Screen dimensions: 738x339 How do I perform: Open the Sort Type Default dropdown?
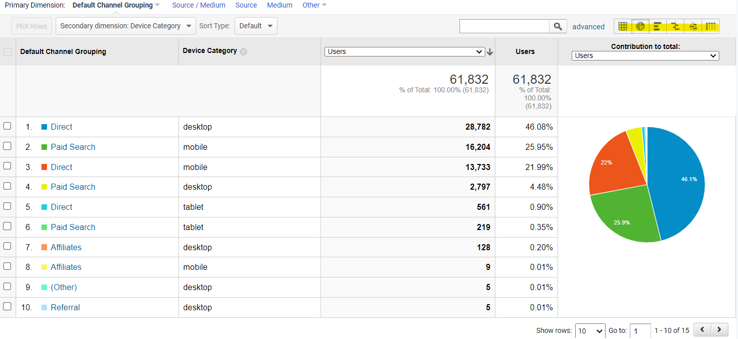pyautogui.click(x=256, y=26)
